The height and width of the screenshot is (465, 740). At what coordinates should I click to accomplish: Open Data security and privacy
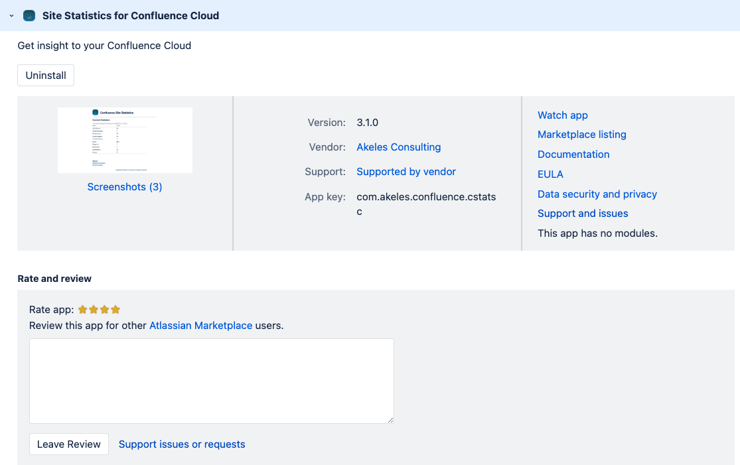pyautogui.click(x=597, y=194)
